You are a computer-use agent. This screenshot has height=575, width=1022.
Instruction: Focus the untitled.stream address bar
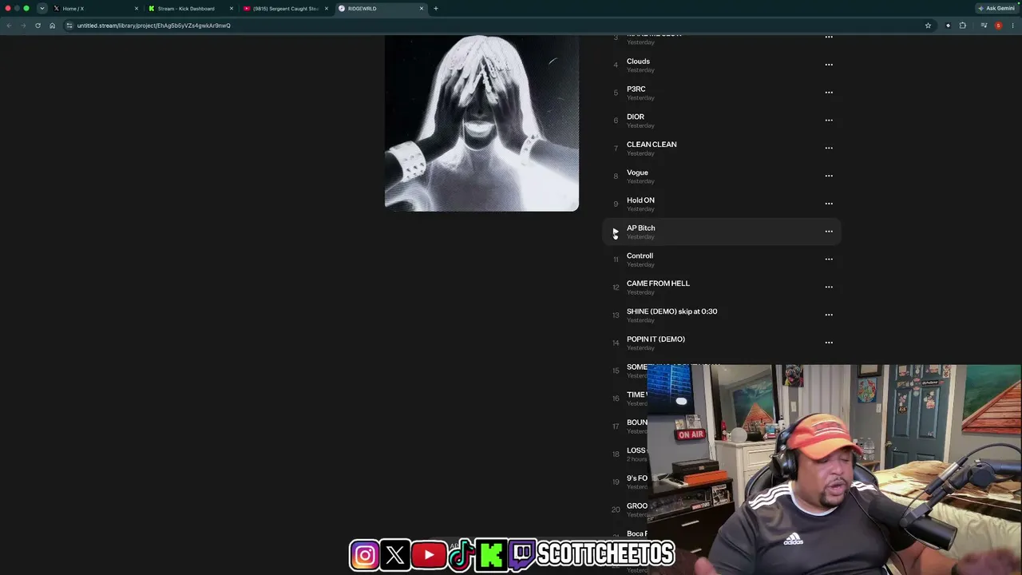coord(499,26)
